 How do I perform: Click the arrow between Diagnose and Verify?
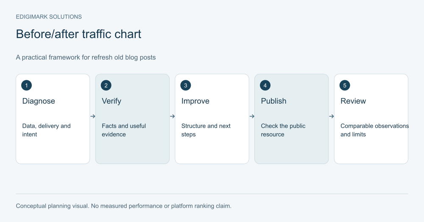tap(93, 116)
